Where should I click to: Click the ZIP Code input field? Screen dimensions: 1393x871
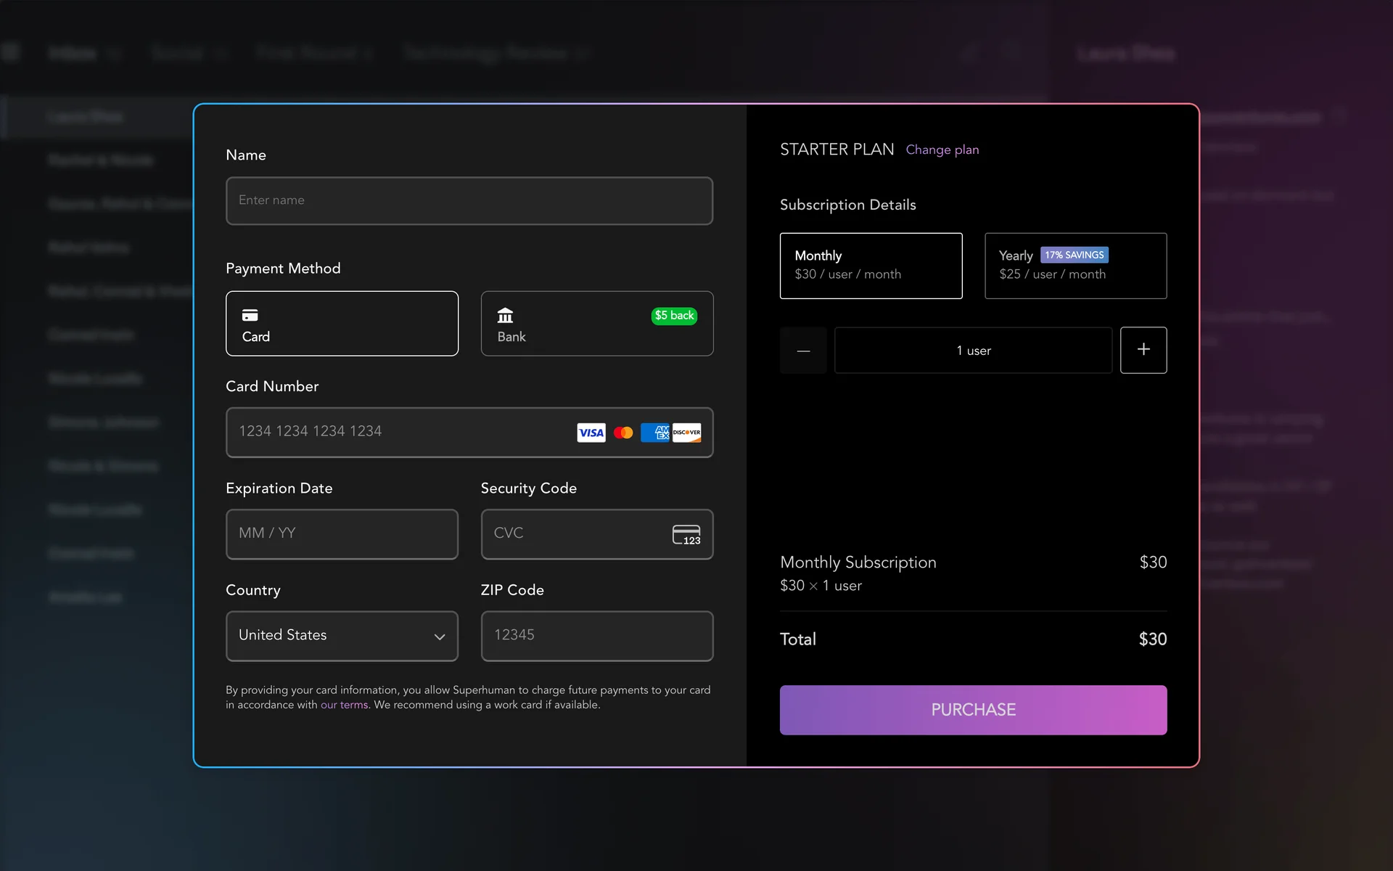596,636
